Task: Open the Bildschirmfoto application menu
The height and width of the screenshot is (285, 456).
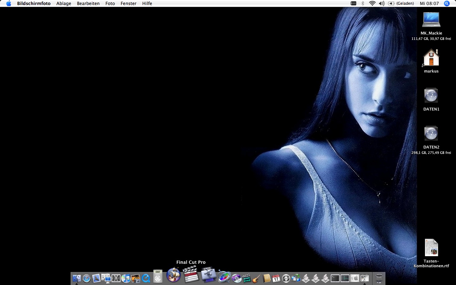Action: click(x=34, y=3)
